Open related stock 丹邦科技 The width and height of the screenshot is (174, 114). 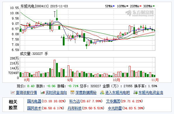coord(74,108)
